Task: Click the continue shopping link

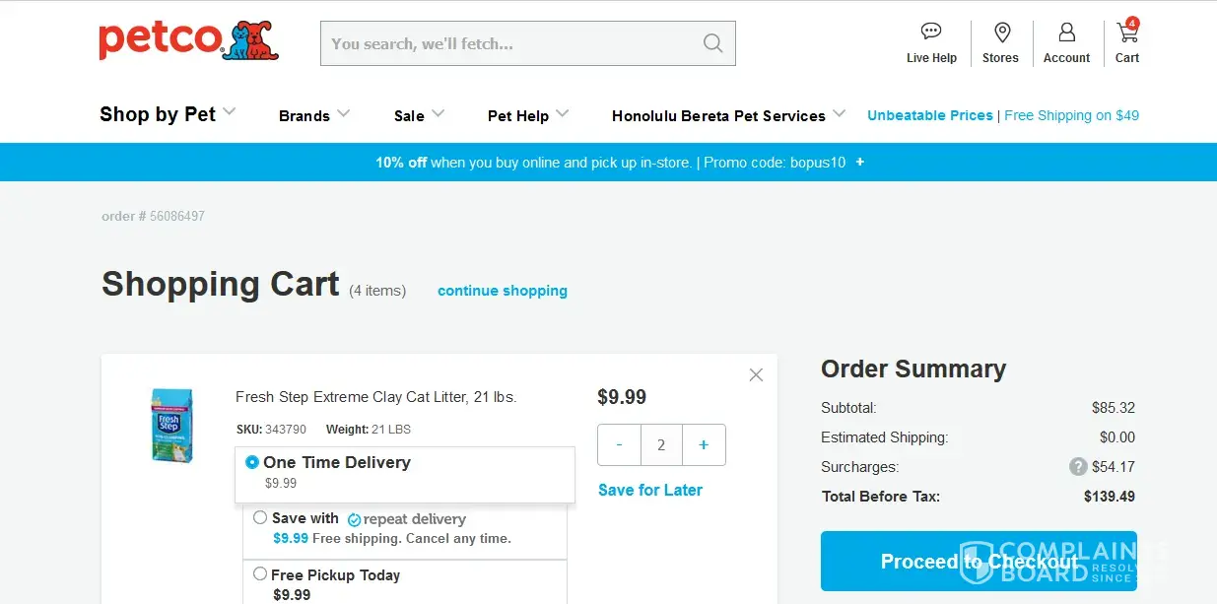Action: coord(503,291)
